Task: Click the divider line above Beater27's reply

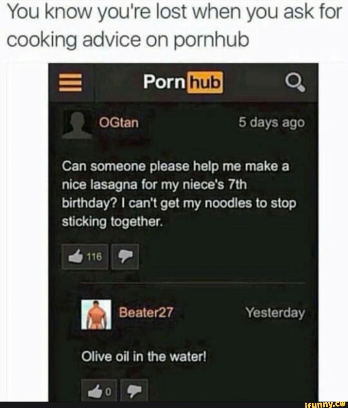Action: pos(192,282)
